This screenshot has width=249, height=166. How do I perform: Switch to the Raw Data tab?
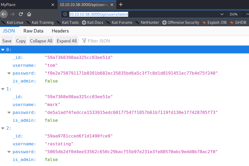(33, 31)
